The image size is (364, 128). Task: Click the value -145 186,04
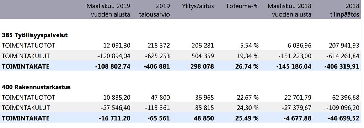(294, 66)
